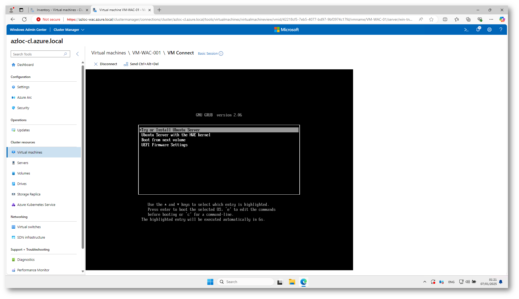Go to VM-WAC-001 breadcrumb
The height and width of the screenshot is (299, 519).
pyautogui.click(x=147, y=53)
